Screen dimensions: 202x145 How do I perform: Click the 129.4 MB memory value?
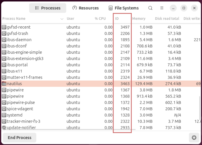pos(144,84)
